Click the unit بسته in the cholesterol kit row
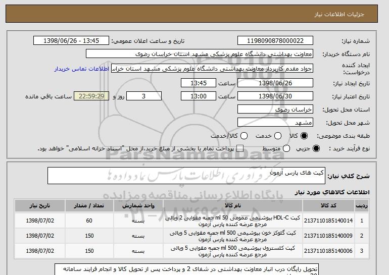Image resolution: width=389 pixels, height=275 pixels. [138, 251]
